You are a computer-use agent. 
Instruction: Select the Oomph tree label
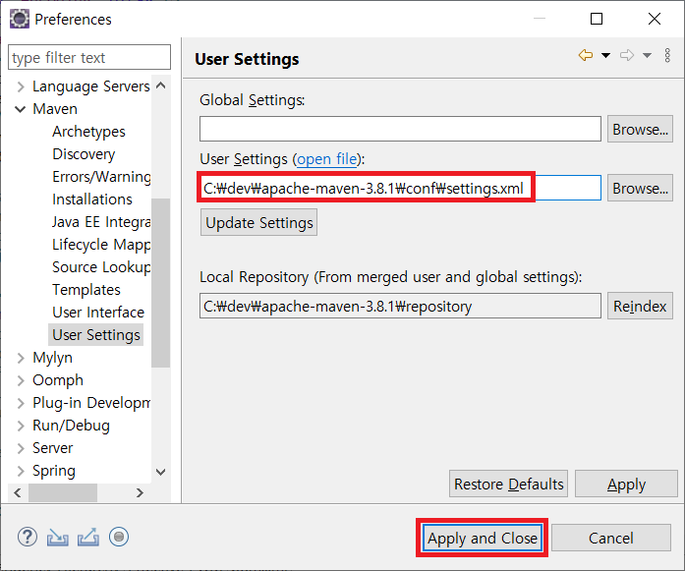pos(58,380)
